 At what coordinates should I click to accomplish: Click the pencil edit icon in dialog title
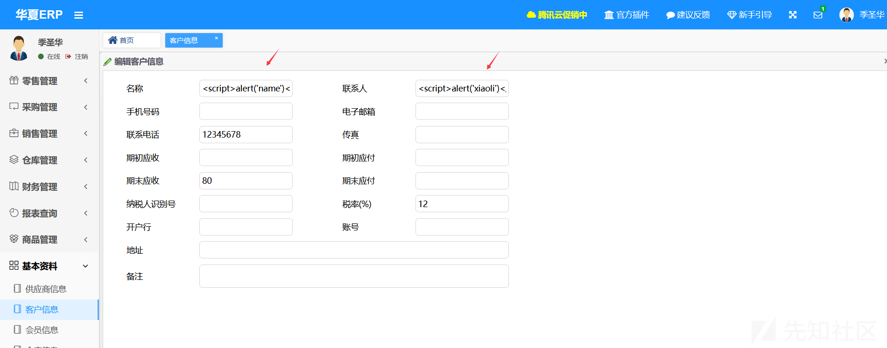click(107, 62)
